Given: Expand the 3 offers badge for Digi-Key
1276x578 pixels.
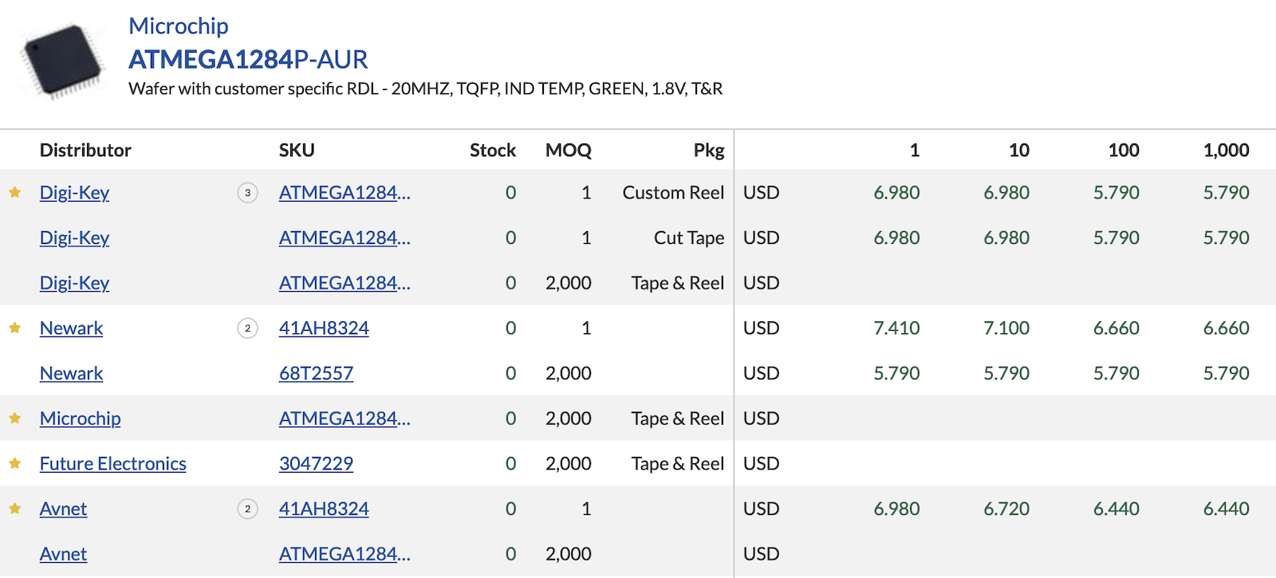Looking at the screenshot, I should click(x=248, y=192).
